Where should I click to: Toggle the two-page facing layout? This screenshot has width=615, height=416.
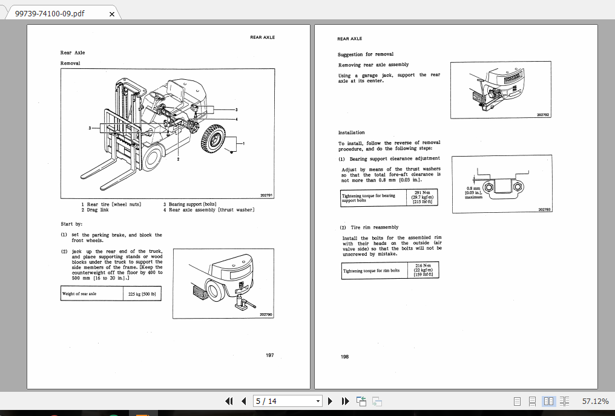[x=548, y=401]
